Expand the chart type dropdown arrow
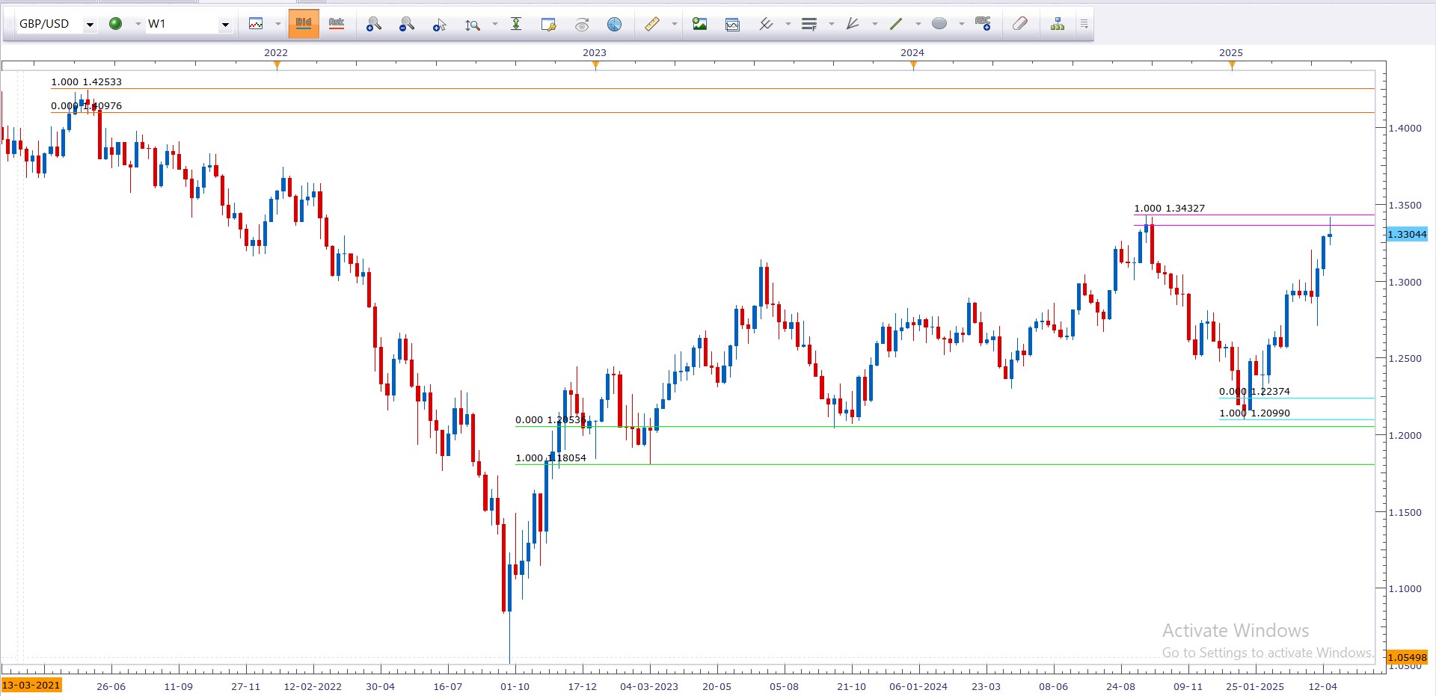Viewport: 1436px width, 696px height. [x=277, y=25]
